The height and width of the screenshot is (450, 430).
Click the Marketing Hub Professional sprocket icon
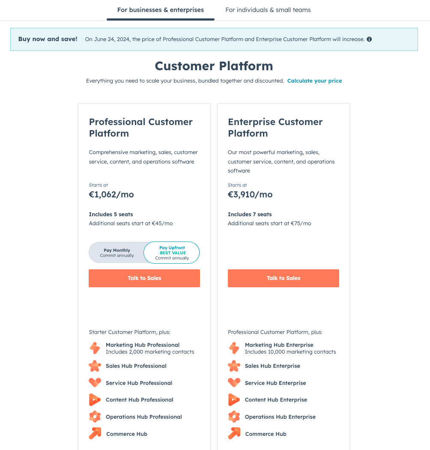[x=95, y=348]
